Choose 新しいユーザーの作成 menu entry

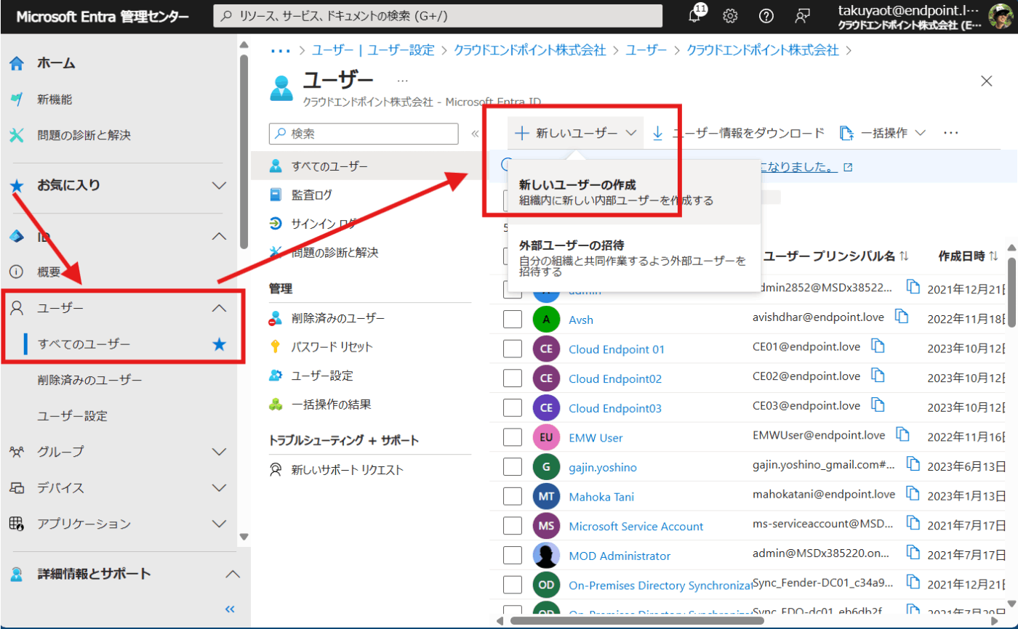tap(634, 192)
